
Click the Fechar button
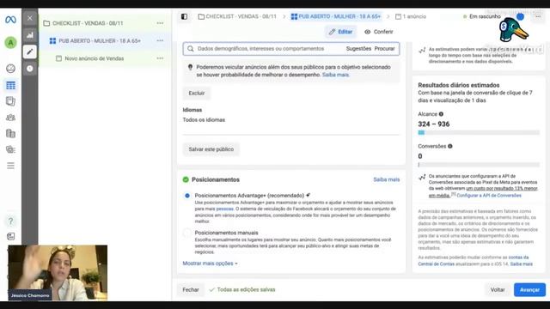pos(191,290)
